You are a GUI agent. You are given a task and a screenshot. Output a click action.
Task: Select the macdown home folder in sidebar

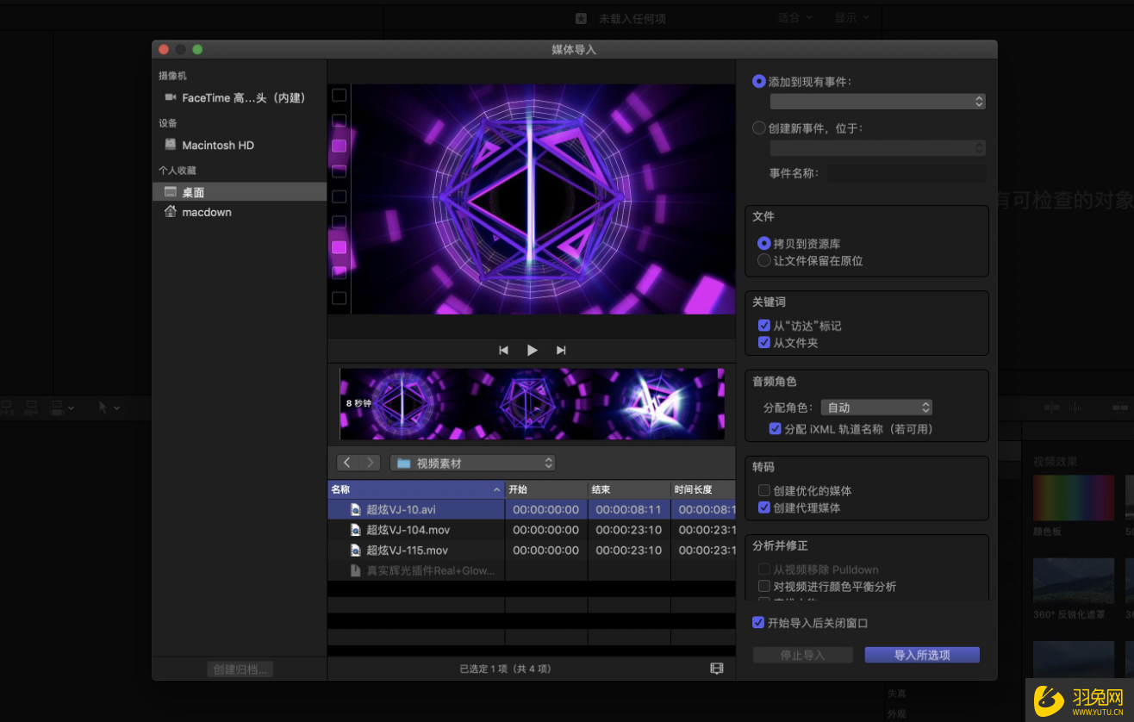click(x=207, y=212)
